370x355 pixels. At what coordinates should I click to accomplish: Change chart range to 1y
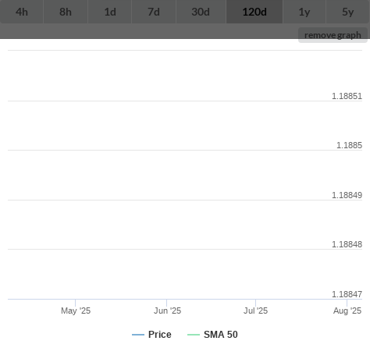[304, 12]
